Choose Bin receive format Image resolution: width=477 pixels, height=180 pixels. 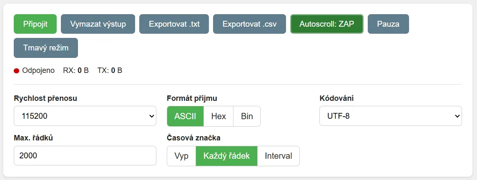point(247,116)
